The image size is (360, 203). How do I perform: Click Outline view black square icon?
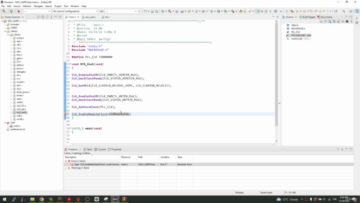pos(347,21)
